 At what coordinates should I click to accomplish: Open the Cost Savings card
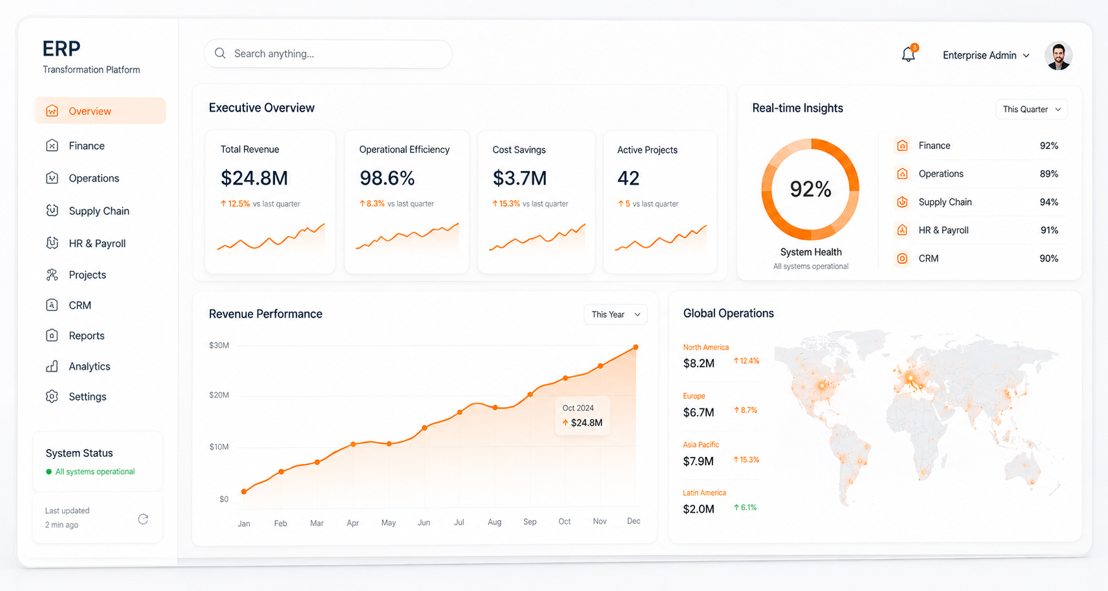coord(536,202)
